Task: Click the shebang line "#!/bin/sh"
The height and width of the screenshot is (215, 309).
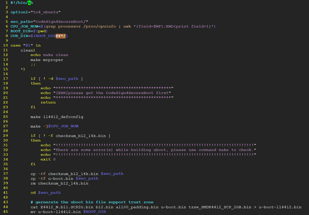Action: tap(22, 3)
